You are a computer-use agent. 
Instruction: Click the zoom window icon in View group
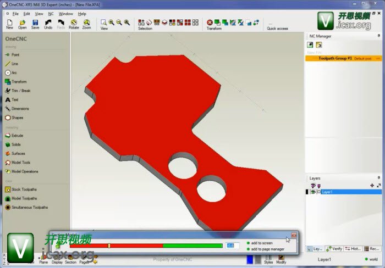point(103,23)
